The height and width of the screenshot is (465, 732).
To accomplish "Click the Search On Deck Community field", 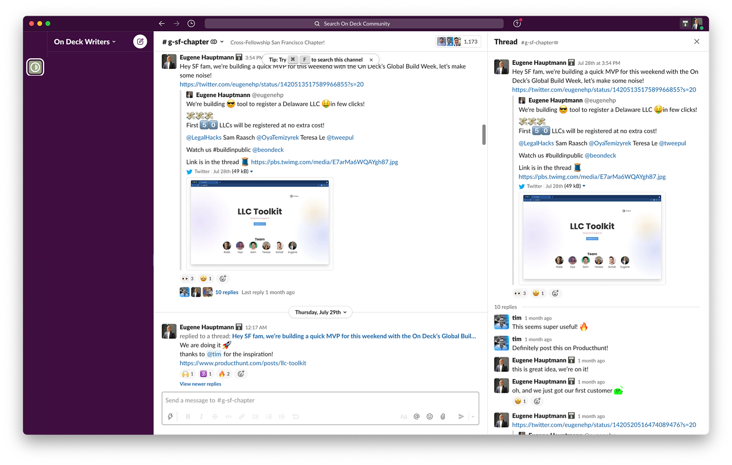I will coord(354,24).
